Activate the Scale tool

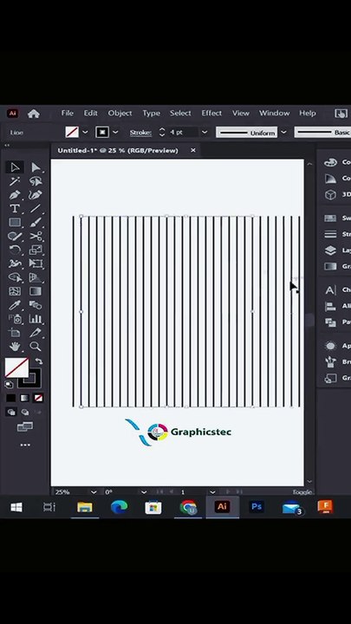tap(36, 250)
